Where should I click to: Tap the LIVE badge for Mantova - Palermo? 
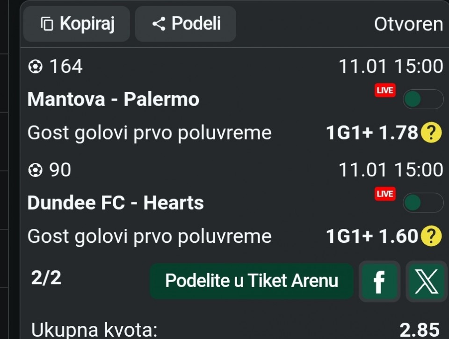tap(385, 91)
